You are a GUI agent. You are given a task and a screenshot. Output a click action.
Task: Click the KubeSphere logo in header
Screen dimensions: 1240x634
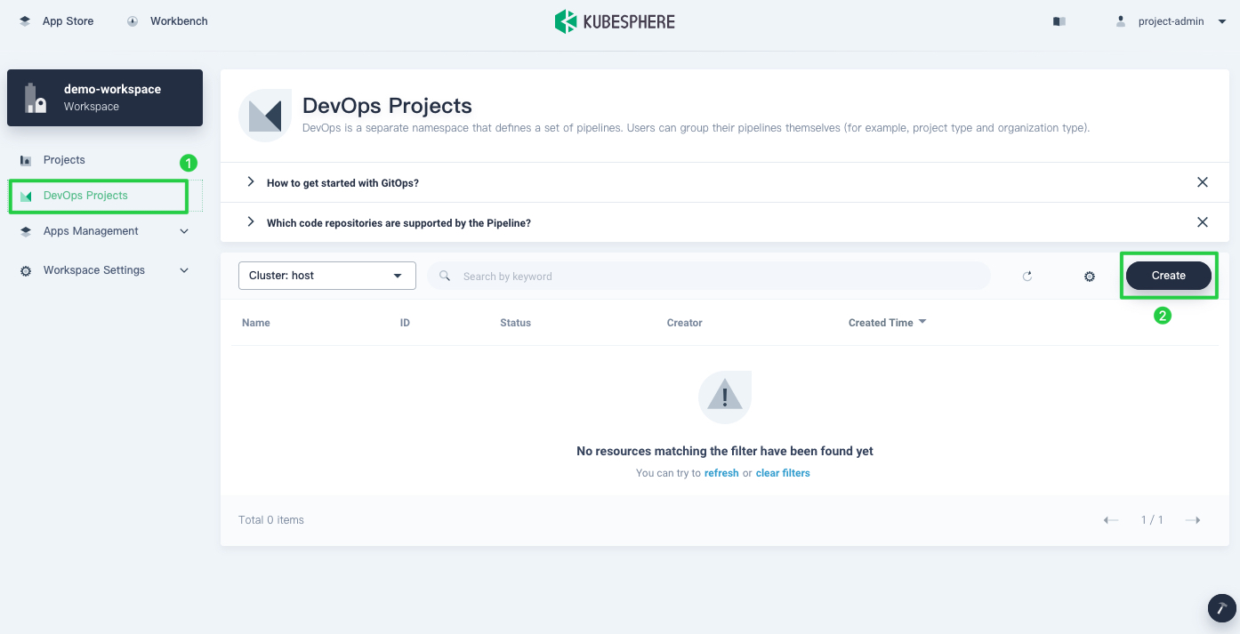[615, 21]
